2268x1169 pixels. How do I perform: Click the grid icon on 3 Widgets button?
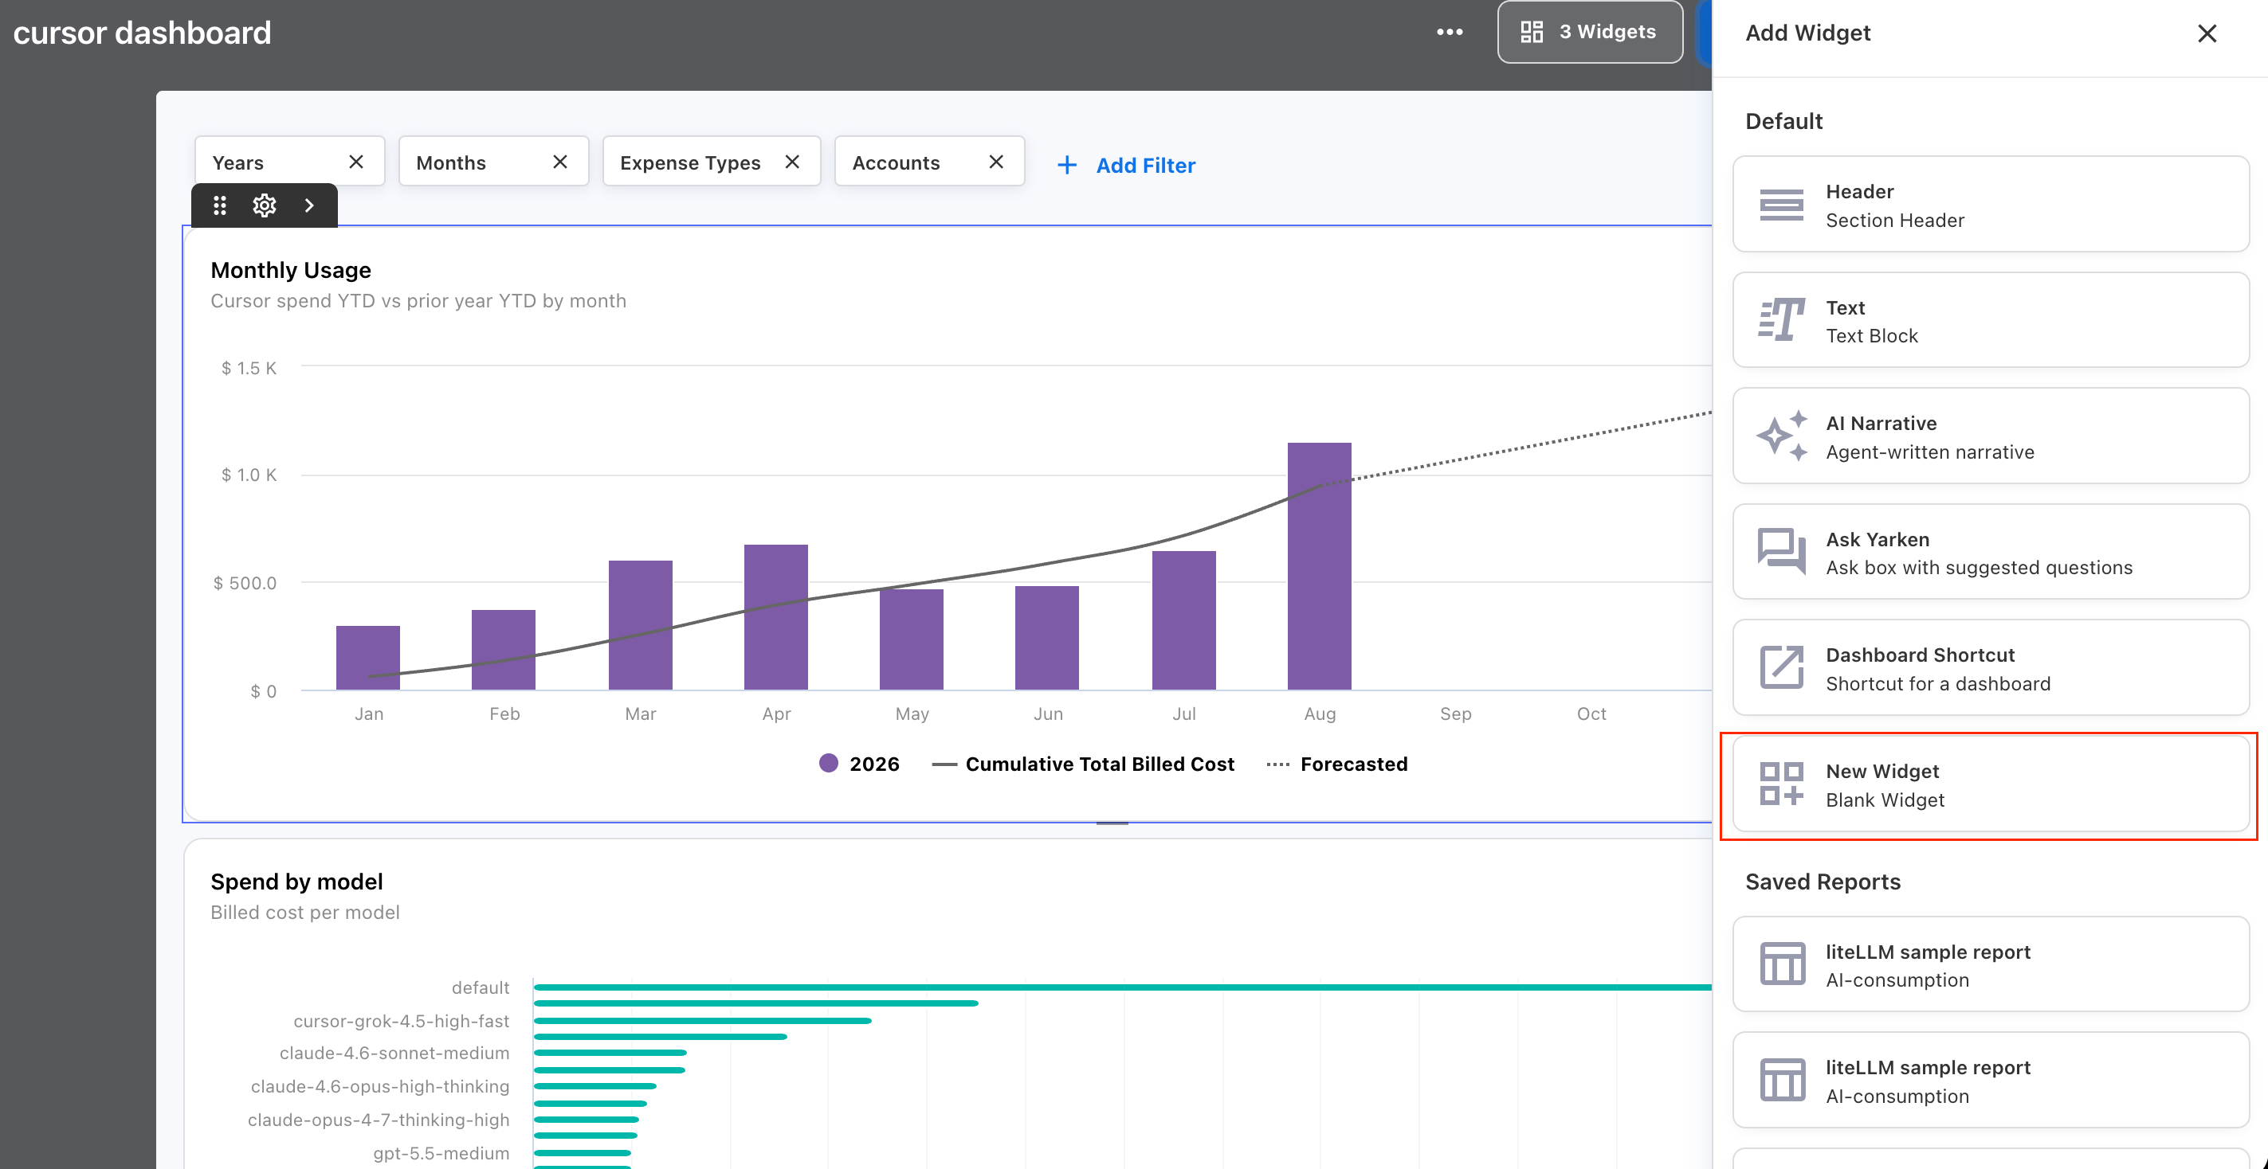tap(1532, 33)
